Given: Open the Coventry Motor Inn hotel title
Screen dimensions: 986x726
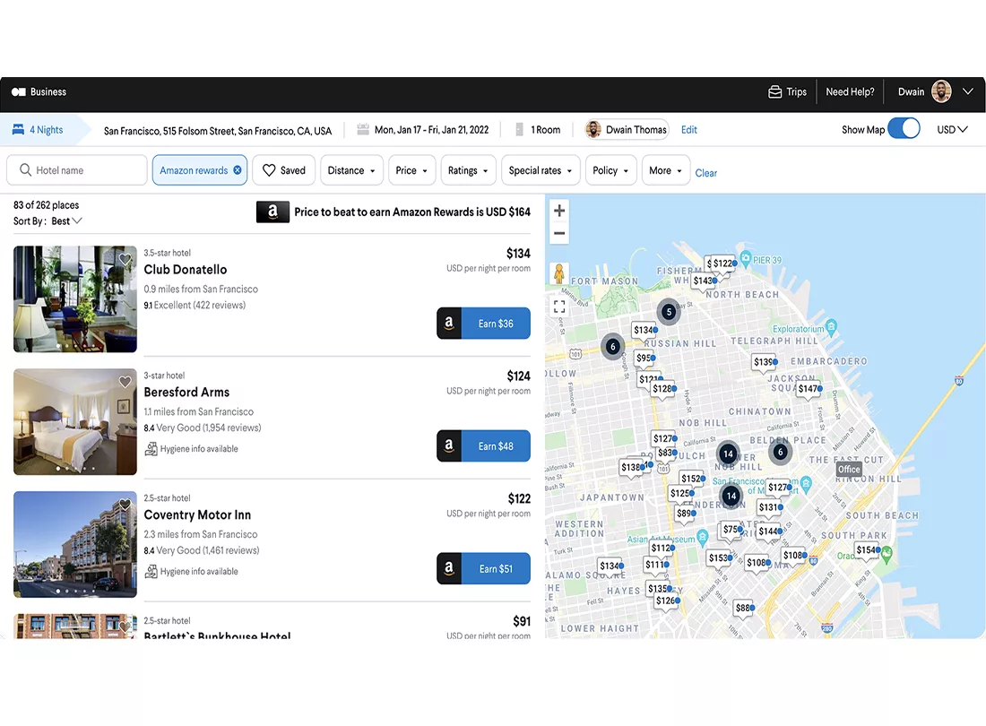Looking at the screenshot, I should pyautogui.click(x=197, y=514).
